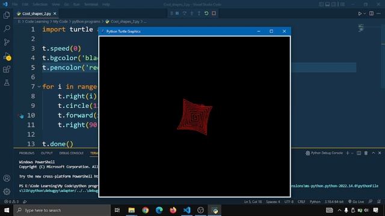Pause the debug session
The width and height of the screenshot is (385, 216).
pos(177,13)
